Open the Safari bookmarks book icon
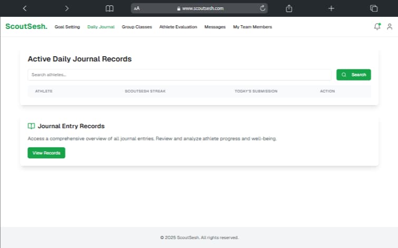 pyautogui.click(x=109, y=8)
